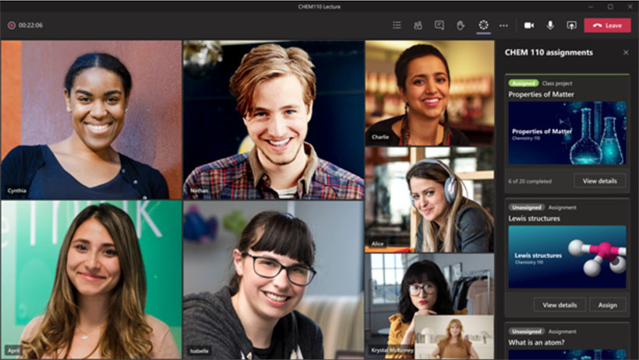Select Krystal McKinney's video tile
Screen dimensions: 639x360
tap(429, 306)
